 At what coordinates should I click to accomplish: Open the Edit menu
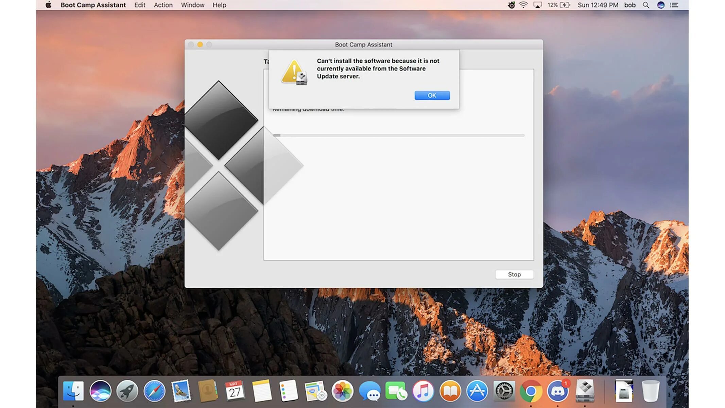click(x=139, y=5)
